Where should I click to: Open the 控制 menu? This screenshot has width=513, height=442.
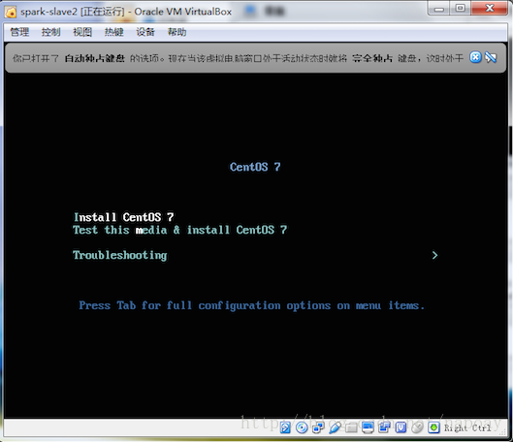50,32
